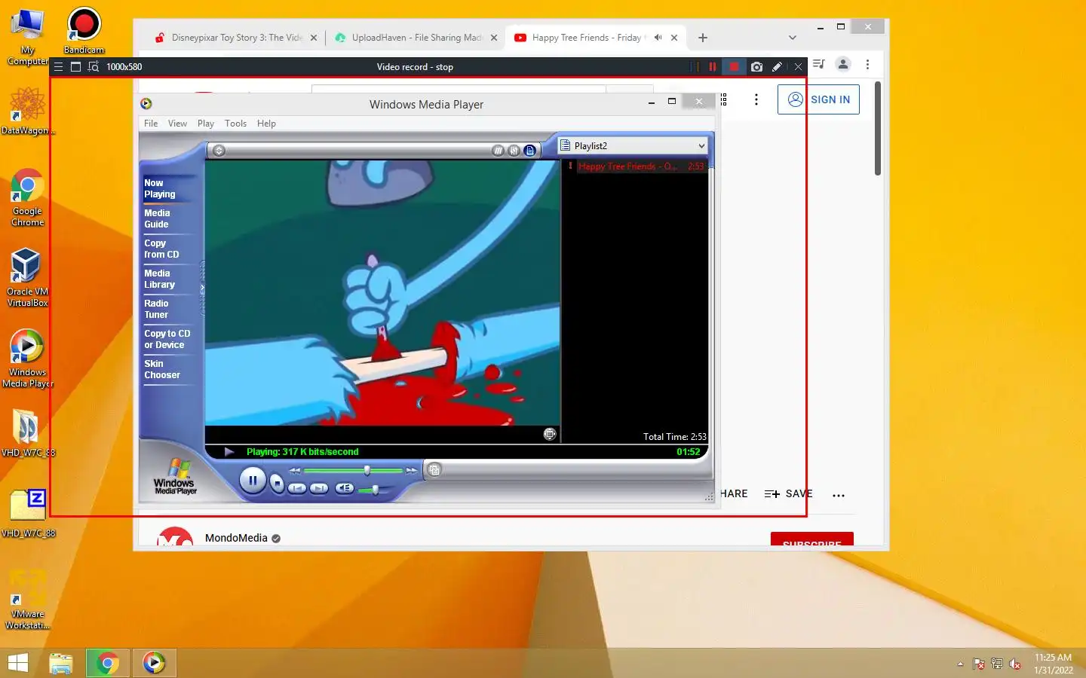Save the YouTube video to playlist
Image resolution: width=1086 pixels, height=678 pixels.
[788, 494]
